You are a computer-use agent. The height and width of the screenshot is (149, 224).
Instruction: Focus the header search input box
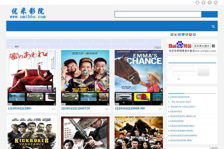[158, 15]
